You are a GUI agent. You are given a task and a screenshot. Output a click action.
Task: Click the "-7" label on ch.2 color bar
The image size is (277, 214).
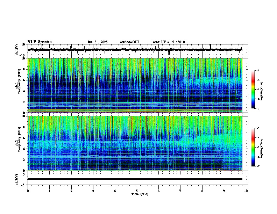pos(258,166)
